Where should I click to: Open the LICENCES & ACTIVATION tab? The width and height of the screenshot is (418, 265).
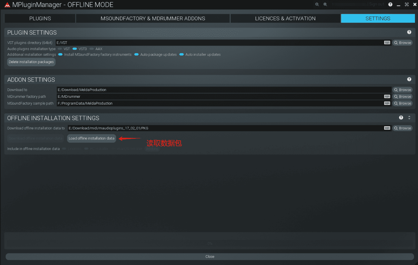pos(285,18)
